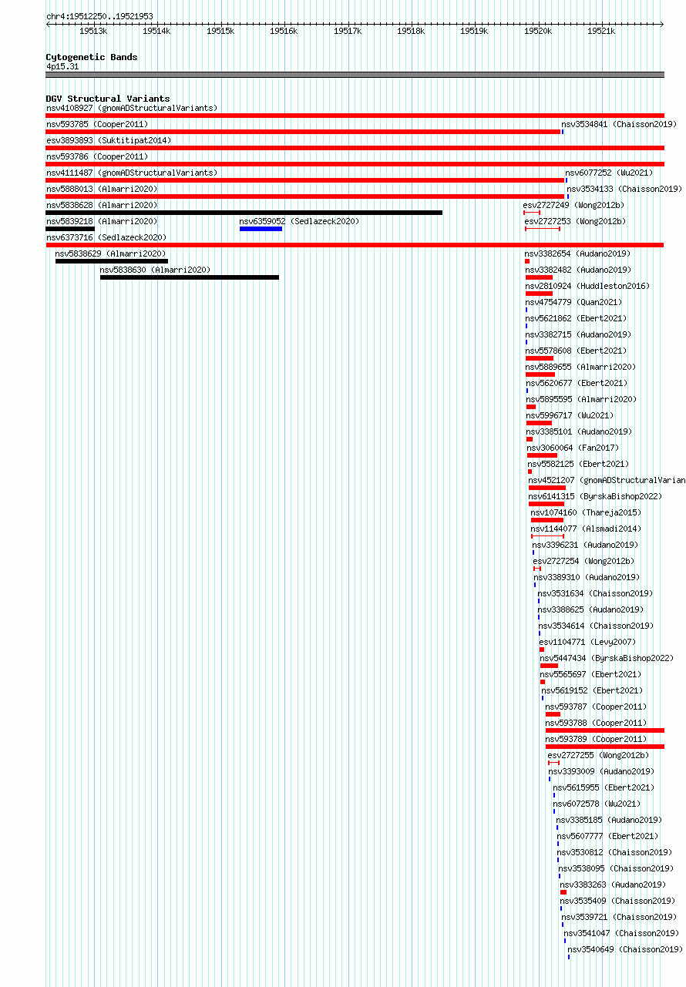686x987 pixels.
Task: Click the nsv593786 (Cooper2011) label
Action: tap(97, 156)
